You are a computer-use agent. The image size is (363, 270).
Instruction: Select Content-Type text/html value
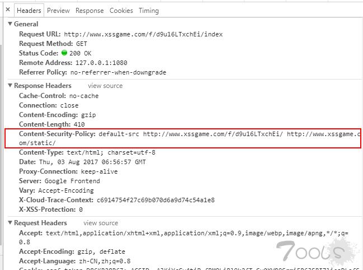click(x=111, y=152)
